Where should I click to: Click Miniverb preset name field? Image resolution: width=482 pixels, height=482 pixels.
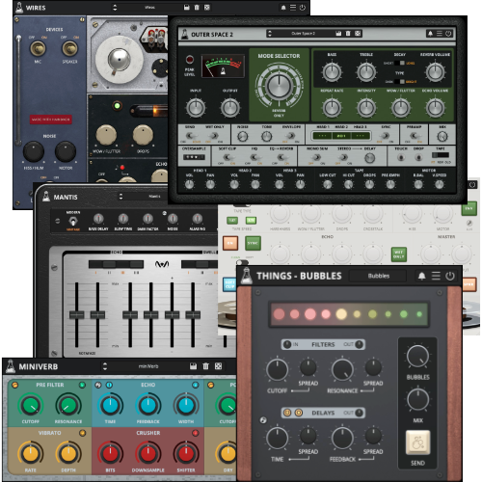(x=148, y=366)
